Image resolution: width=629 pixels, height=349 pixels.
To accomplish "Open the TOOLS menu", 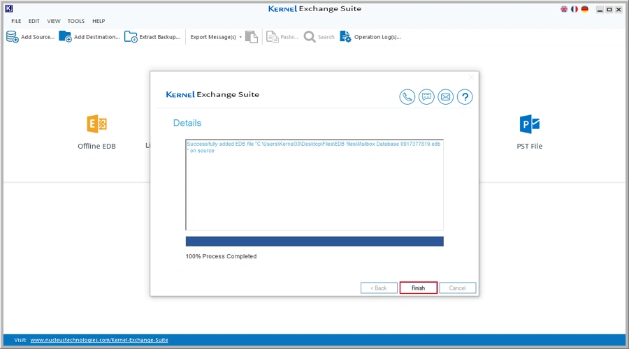I will pyautogui.click(x=75, y=22).
